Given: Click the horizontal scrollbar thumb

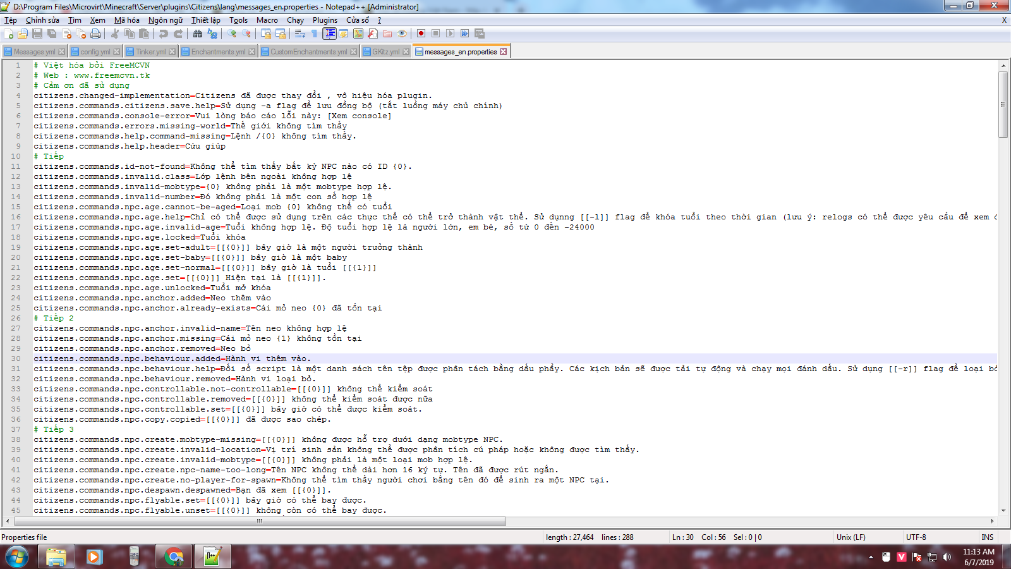Looking at the screenshot, I should [x=260, y=522].
